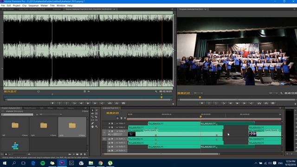Switch to the Audio Mixer tab
Viewport: 297px width, 167px height.
32,9
